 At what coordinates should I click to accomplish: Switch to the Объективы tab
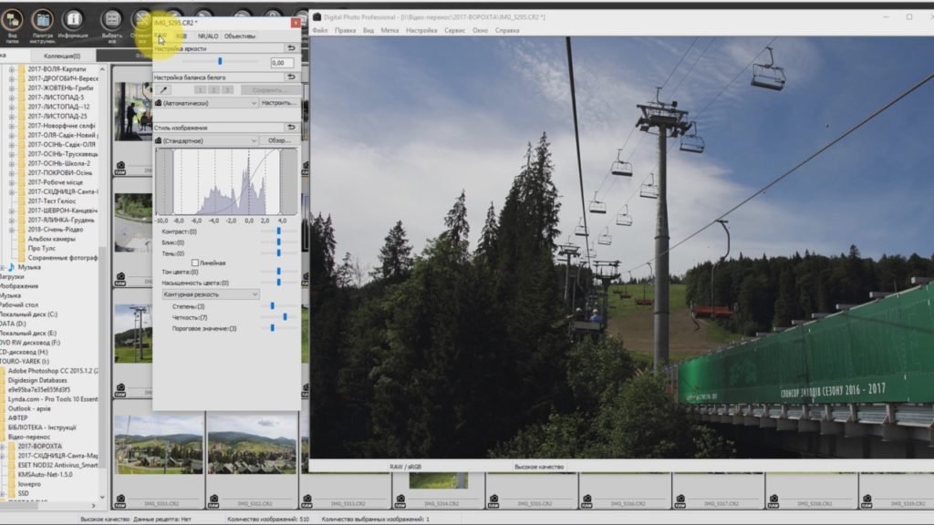pos(240,36)
